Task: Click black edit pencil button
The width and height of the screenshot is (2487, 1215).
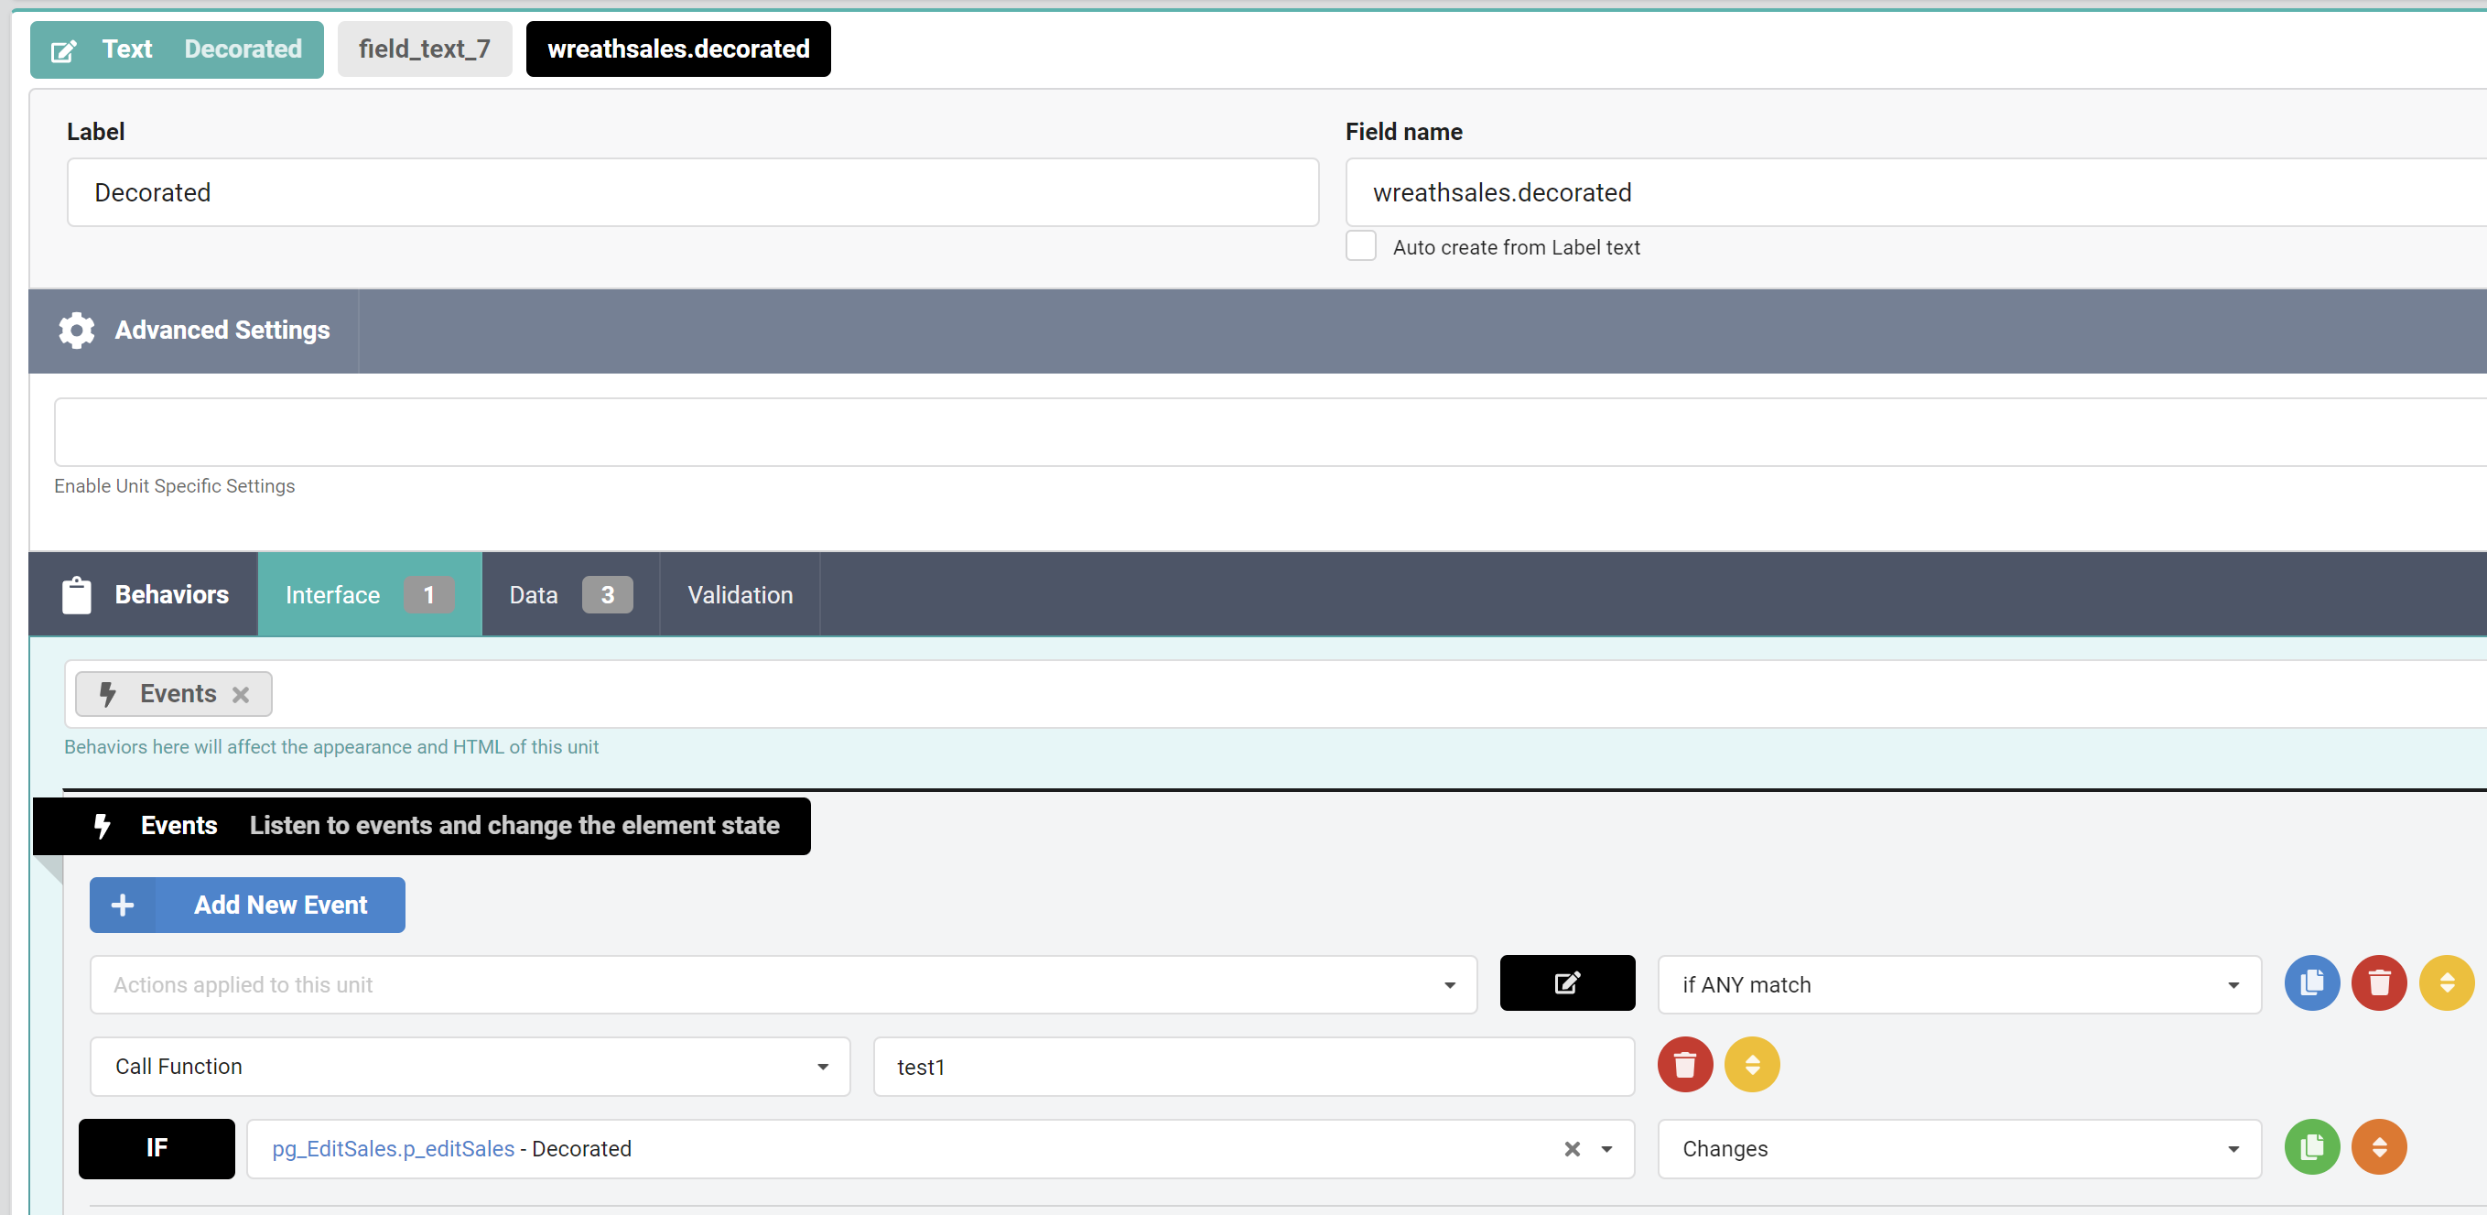Action: (1567, 983)
